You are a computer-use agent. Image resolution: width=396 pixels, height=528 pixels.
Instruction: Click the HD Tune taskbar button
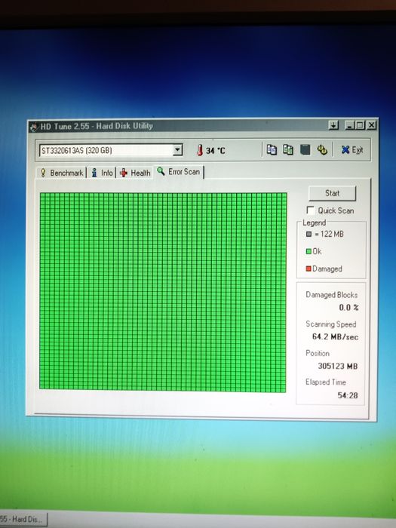pyautogui.click(x=22, y=520)
